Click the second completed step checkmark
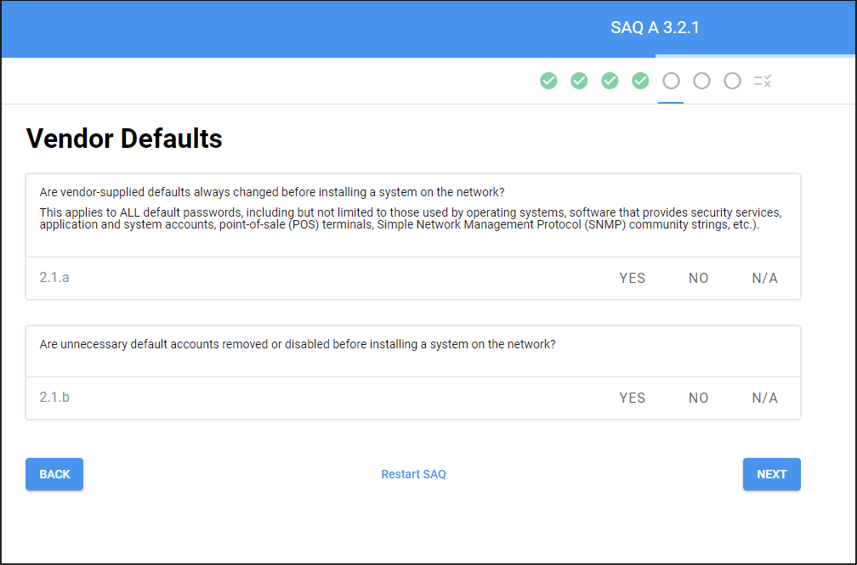Viewport: 857px width, 565px height. pos(579,81)
